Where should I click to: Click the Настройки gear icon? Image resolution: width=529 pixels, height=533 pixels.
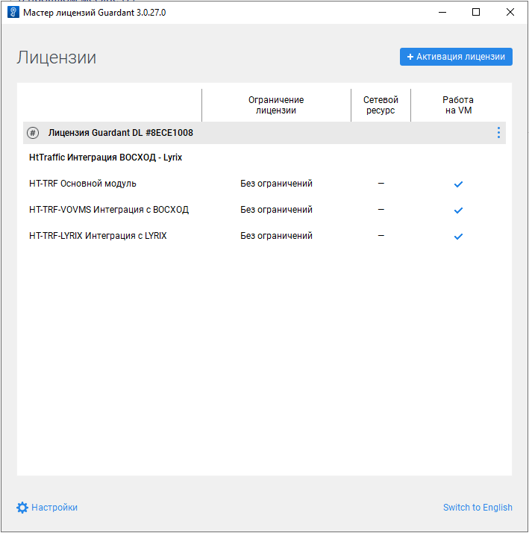[x=22, y=508]
